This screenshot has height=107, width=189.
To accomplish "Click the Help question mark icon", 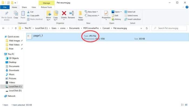I will coord(187,7).
